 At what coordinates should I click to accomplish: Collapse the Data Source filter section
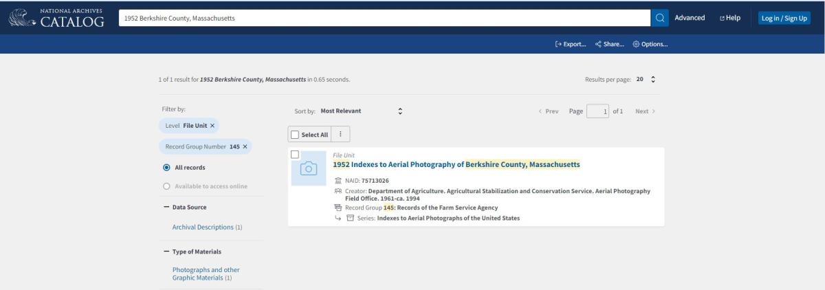tap(166, 207)
